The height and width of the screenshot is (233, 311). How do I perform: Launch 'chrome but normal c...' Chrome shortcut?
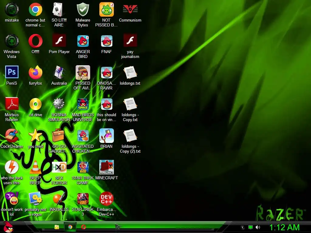coord(35,9)
